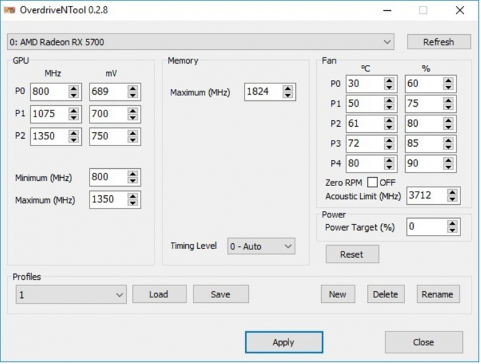Click the Close button at bottom
Screen dimensions: 481x364
tap(424, 342)
